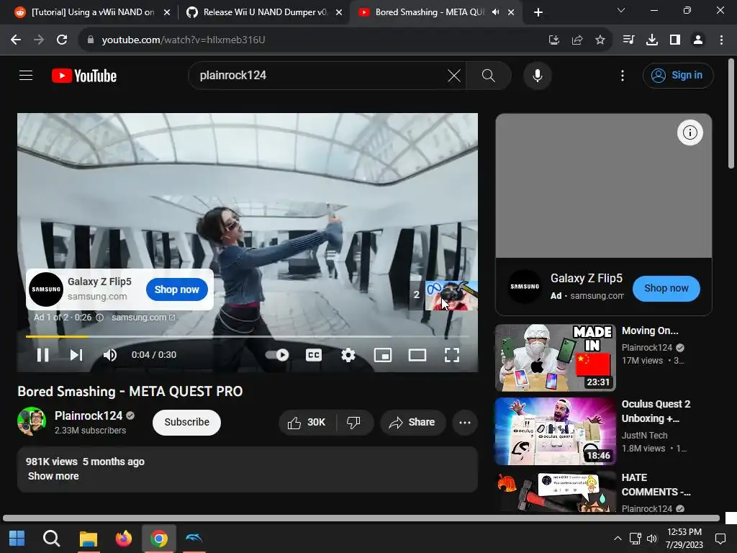Toggle closed captions with the CC button

(x=314, y=355)
